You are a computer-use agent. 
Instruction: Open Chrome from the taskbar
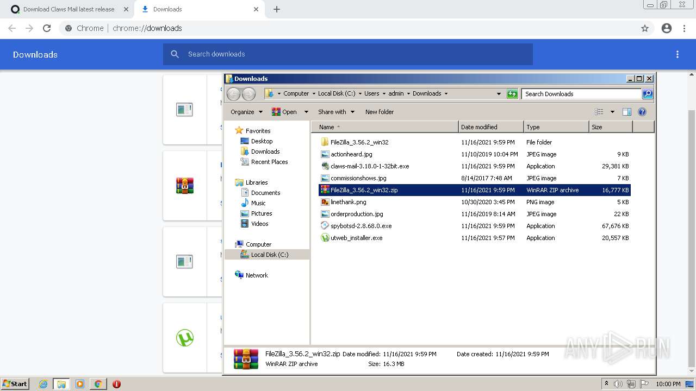[98, 384]
